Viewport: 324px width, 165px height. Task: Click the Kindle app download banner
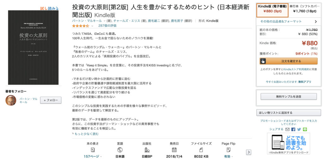(289, 144)
